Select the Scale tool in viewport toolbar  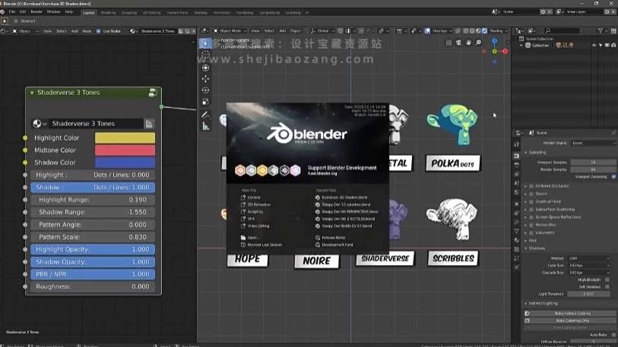click(205, 102)
